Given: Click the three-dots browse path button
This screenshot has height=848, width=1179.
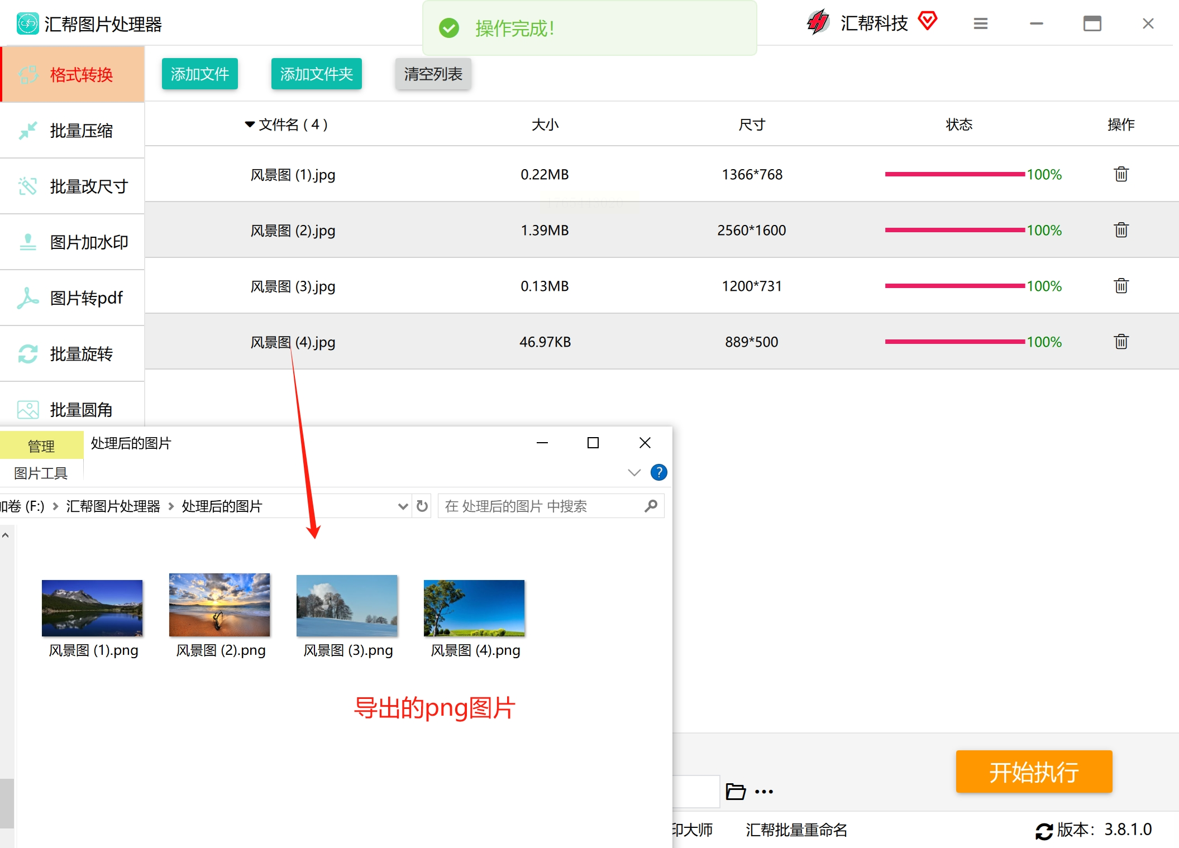Looking at the screenshot, I should point(763,792).
